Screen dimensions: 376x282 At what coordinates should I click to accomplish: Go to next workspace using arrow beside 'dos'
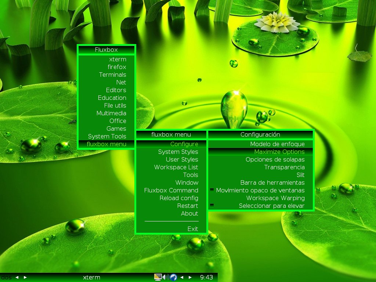(25, 278)
